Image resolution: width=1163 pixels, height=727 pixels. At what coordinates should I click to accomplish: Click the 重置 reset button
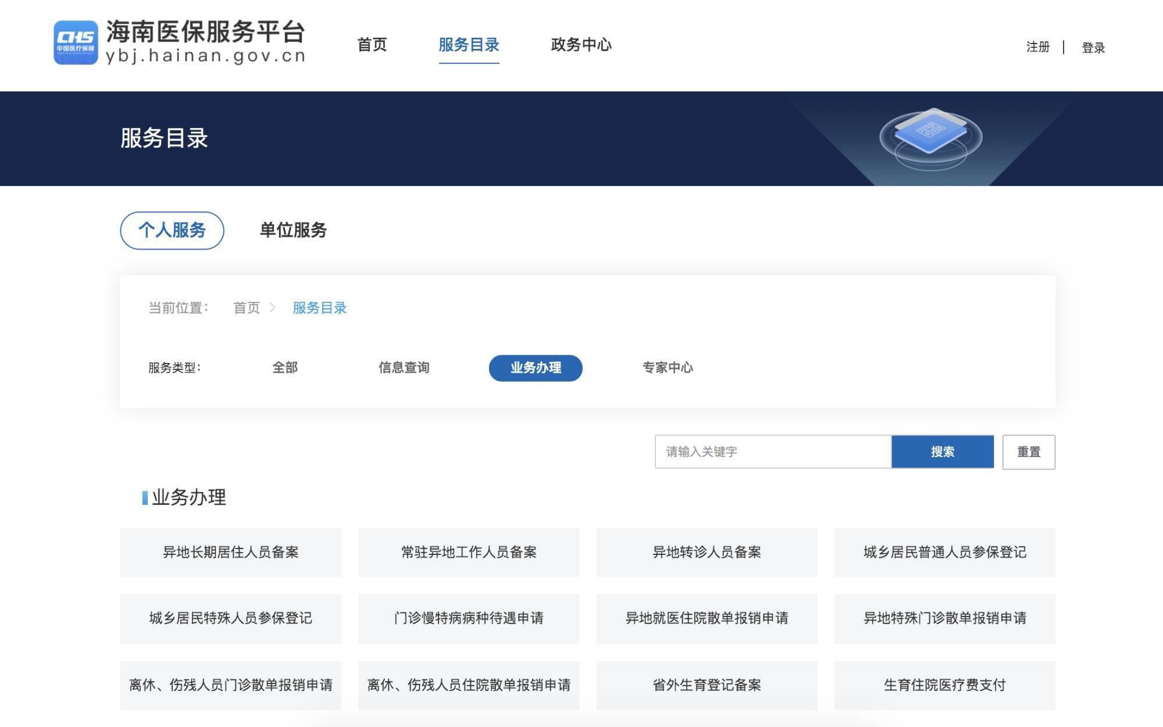pyautogui.click(x=1028, y=452)
